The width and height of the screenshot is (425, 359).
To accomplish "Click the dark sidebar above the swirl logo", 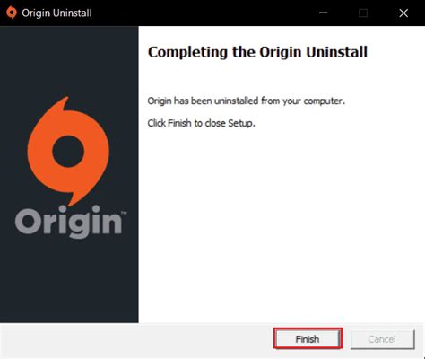I will coord(69,60).
